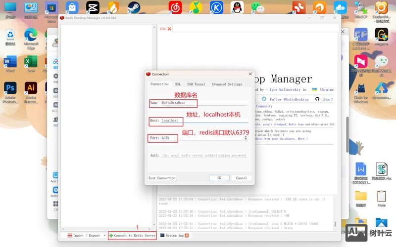Confirm the connection dialog with OK
This screenshot has height=247, width=396.
point(219,178)
